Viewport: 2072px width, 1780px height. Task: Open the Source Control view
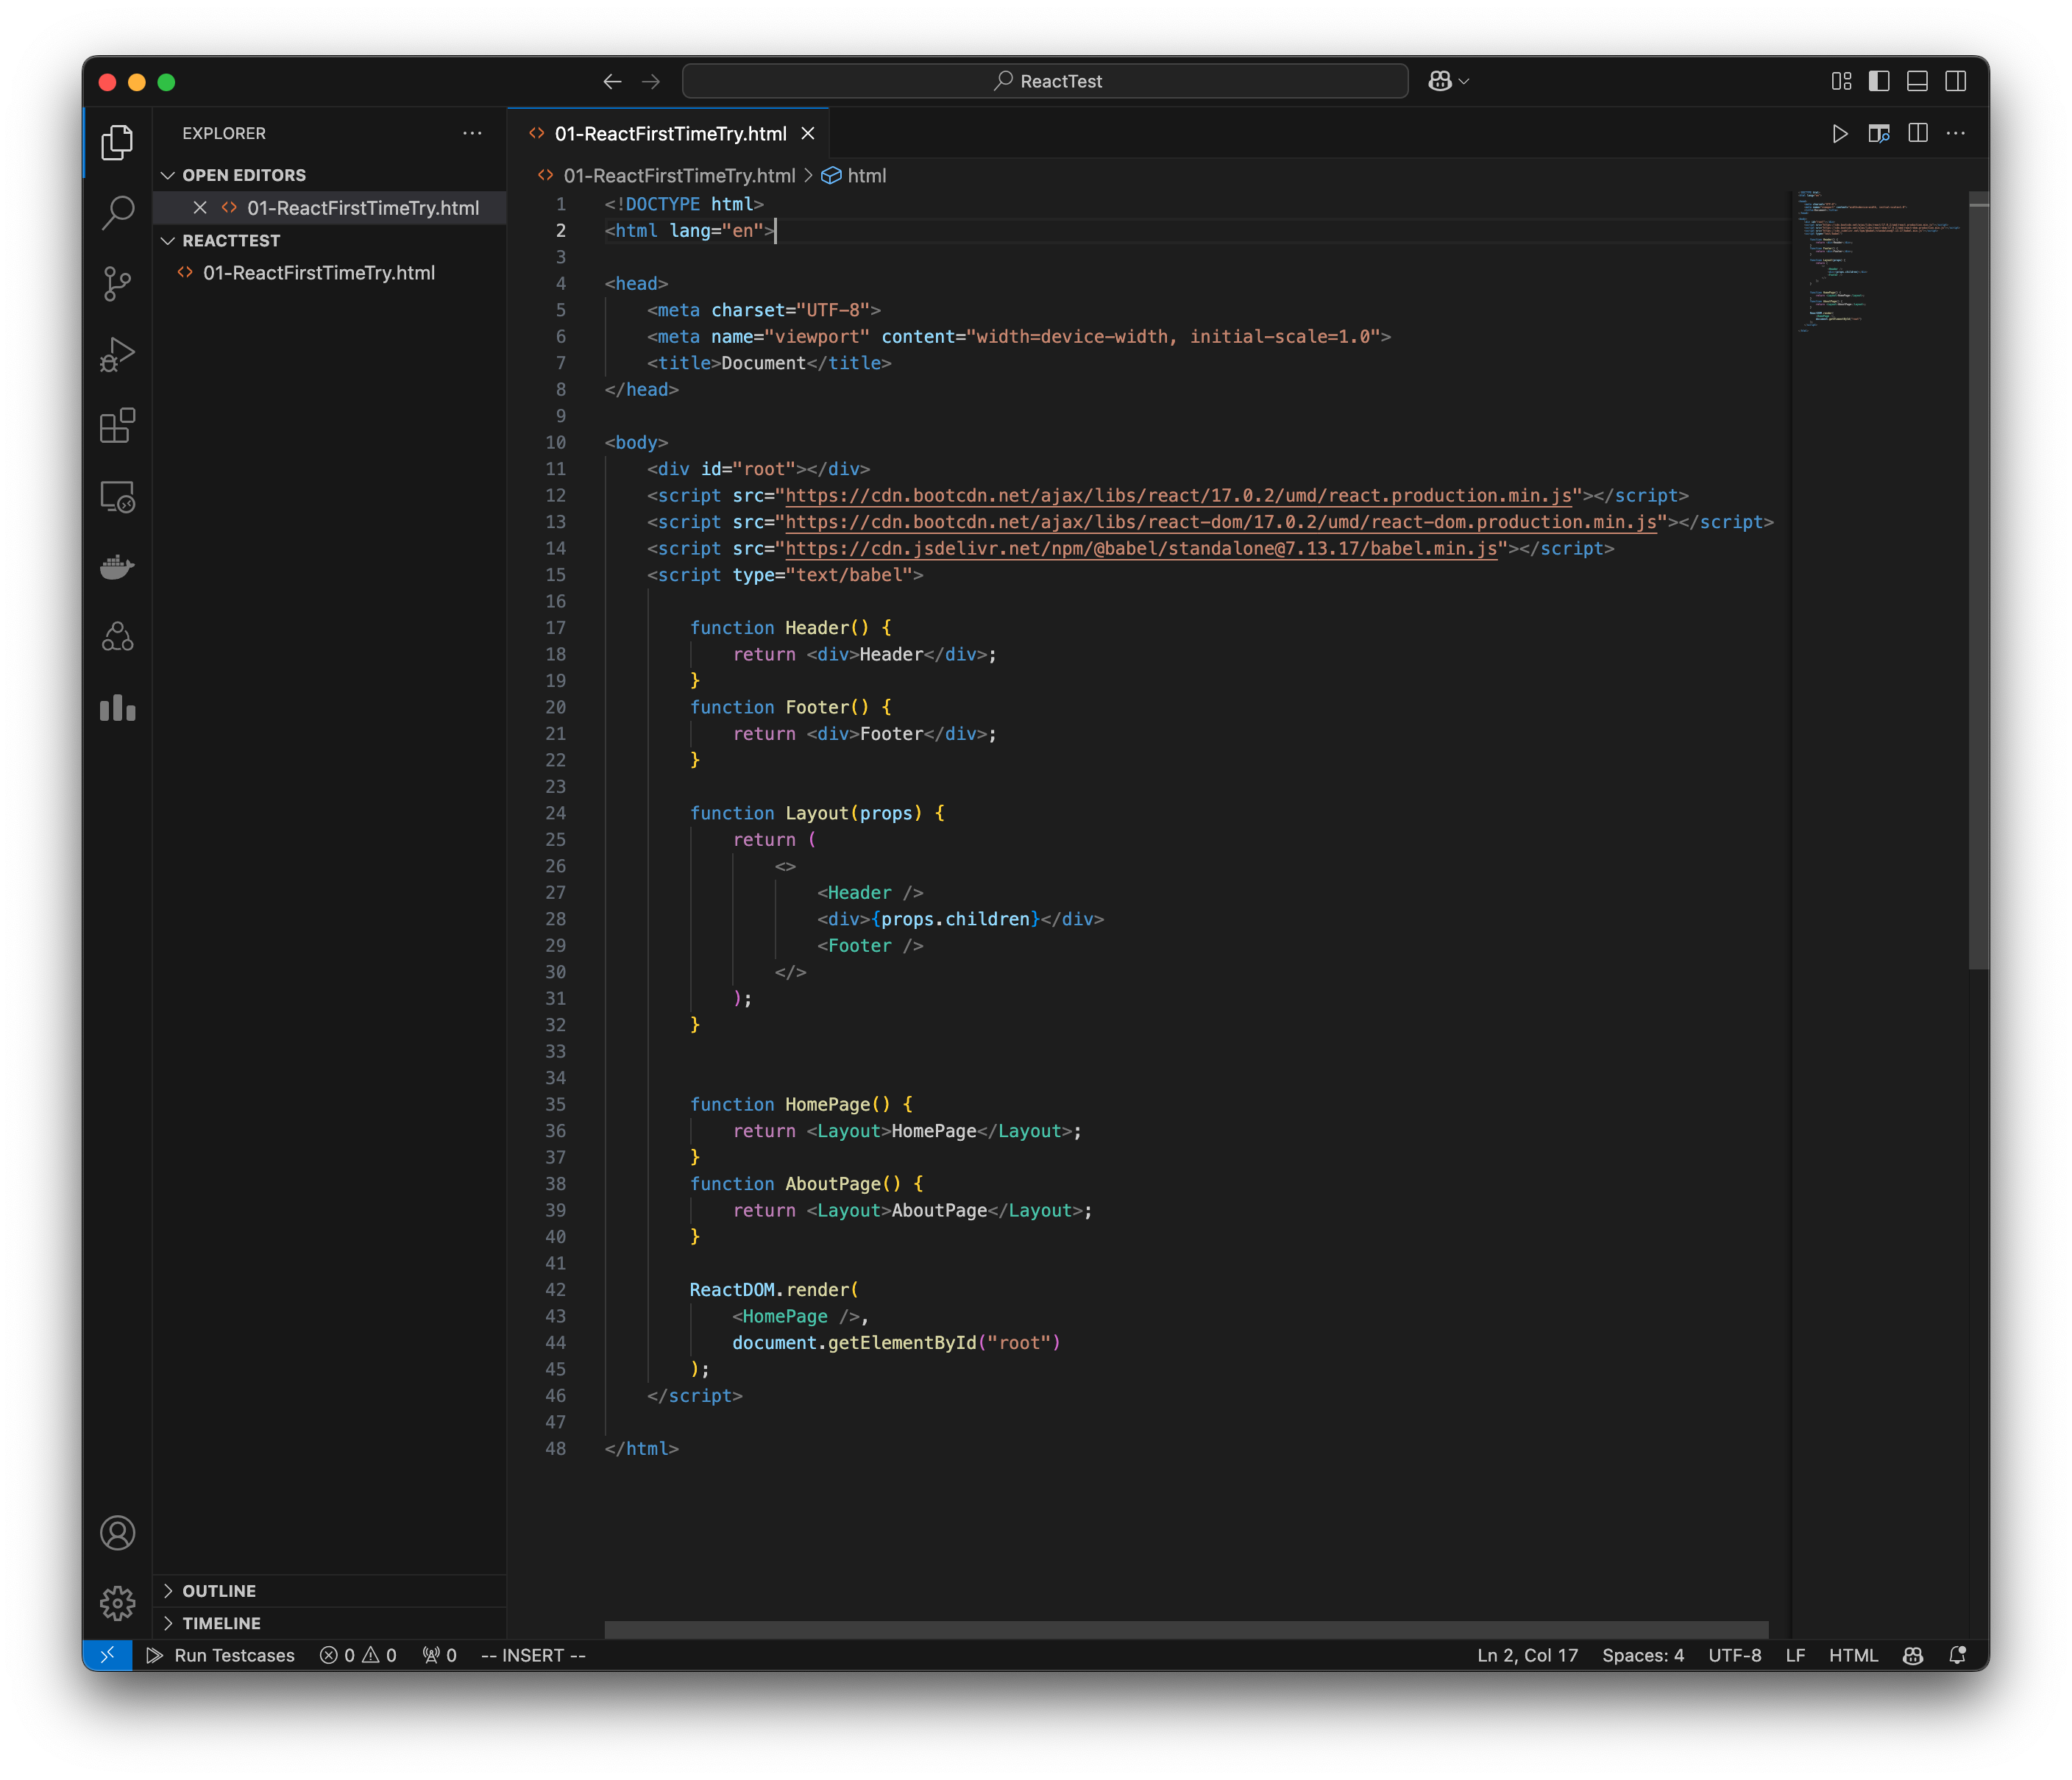pos(117,285)
